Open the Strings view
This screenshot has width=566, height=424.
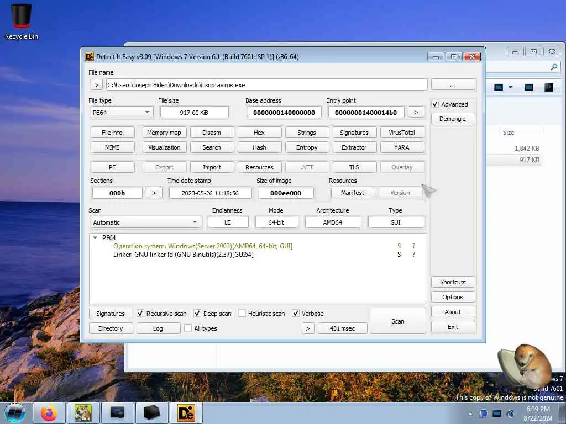pyautogui.click(x=307, y=132)
